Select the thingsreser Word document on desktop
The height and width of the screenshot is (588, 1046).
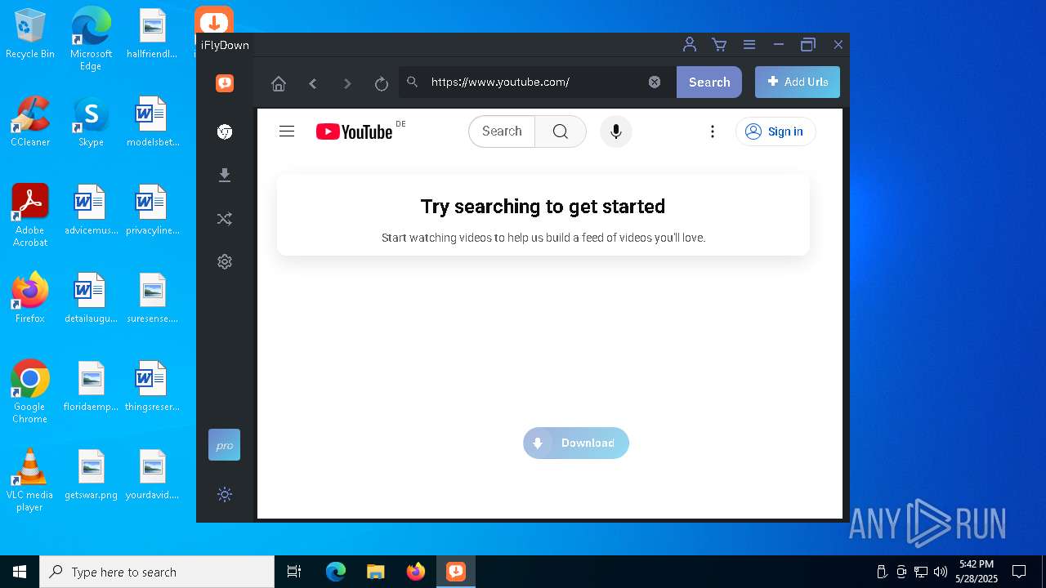pyautogui.click(x=152, y=386)
